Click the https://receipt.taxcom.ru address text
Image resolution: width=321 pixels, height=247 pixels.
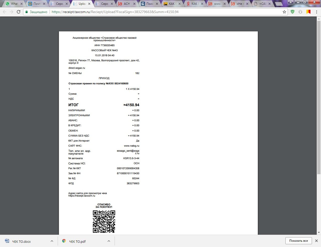coord(82,196)
